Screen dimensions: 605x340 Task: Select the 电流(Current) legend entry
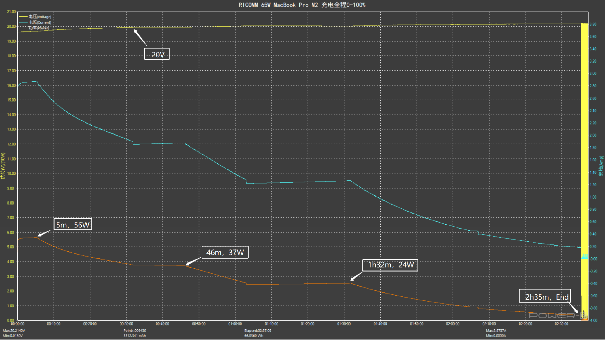pos(40,22)
